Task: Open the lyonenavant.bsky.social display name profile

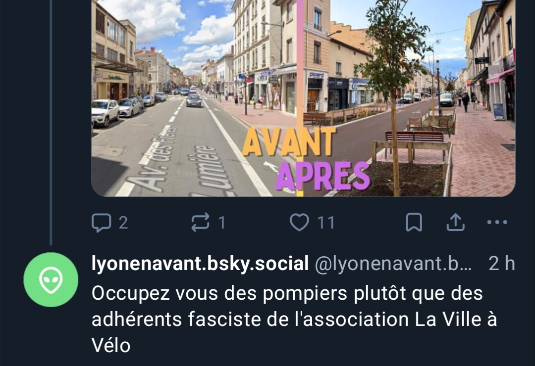Action: click(x=200, y=264)
